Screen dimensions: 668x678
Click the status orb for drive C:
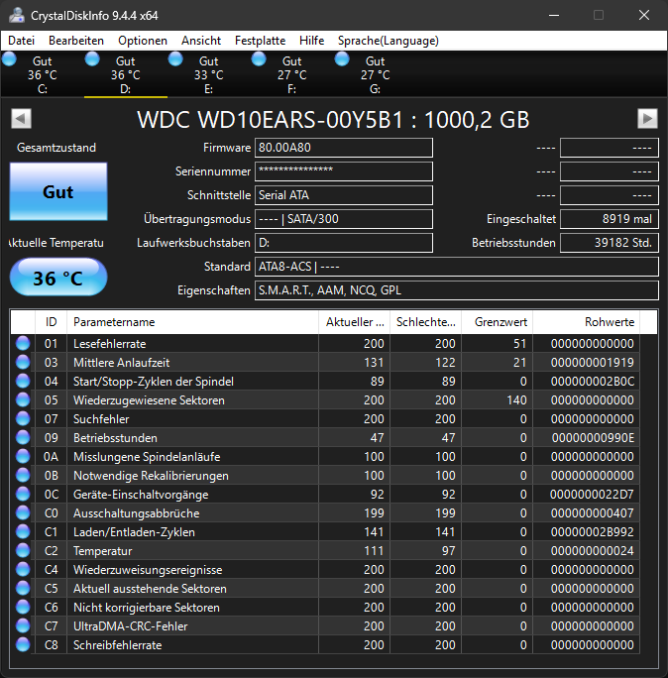tap(9, 58)
